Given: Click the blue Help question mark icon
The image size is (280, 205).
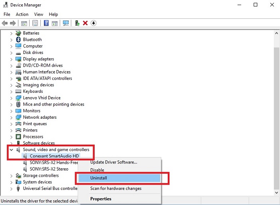Looking at the screenshot, I should click(46, 23).
